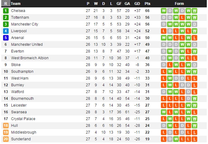208x144 pixels.
Task: Sort the table by the Pts column header
Action: click(148, 4)
